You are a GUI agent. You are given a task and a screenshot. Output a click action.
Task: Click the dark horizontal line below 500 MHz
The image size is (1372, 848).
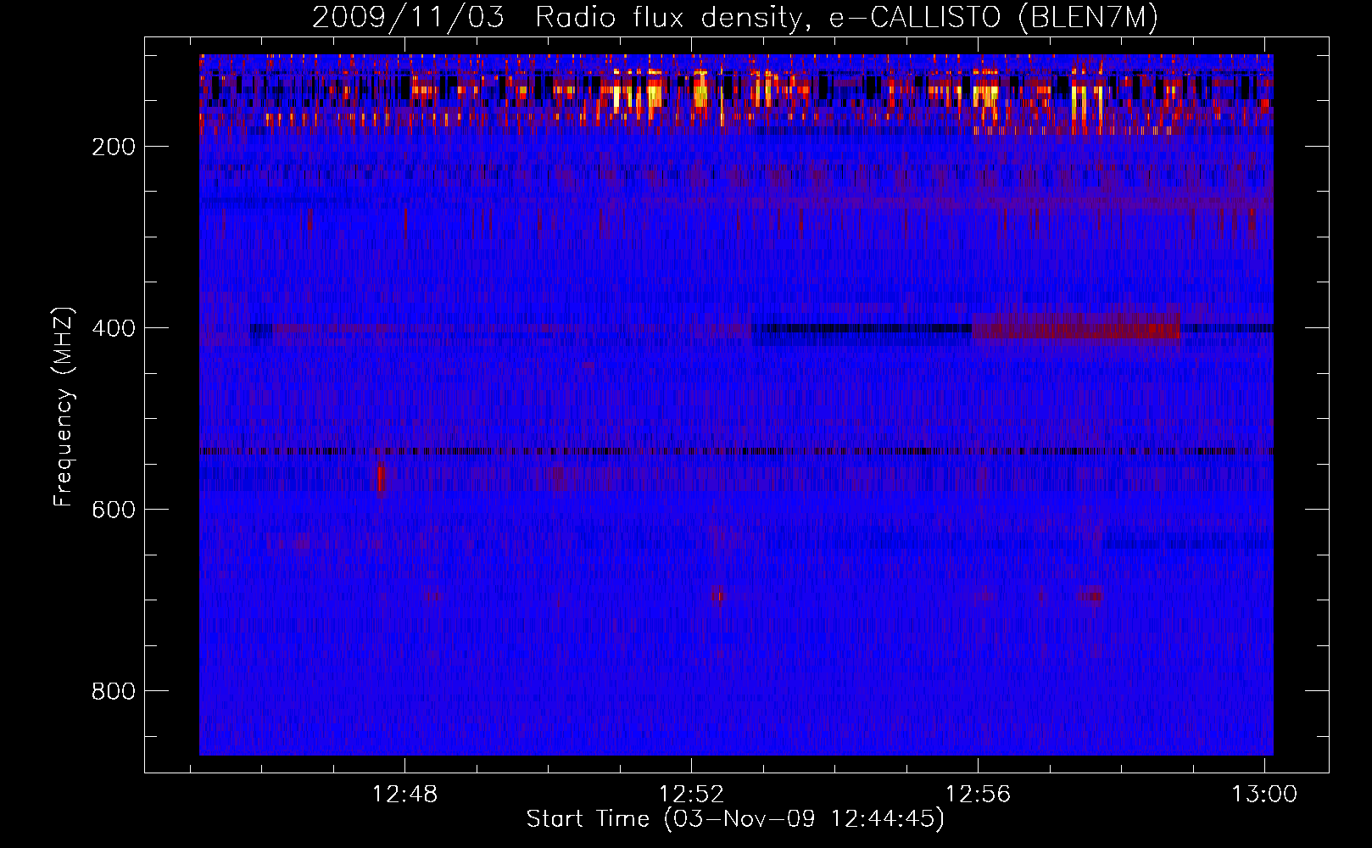[x=736, y=451]
